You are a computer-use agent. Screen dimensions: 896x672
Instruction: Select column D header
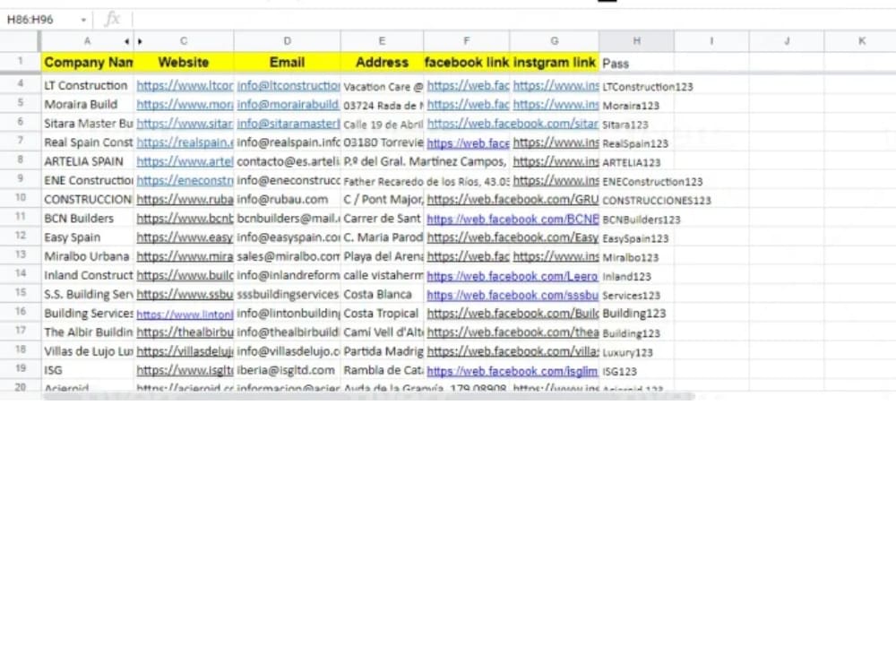coord(287,41)
